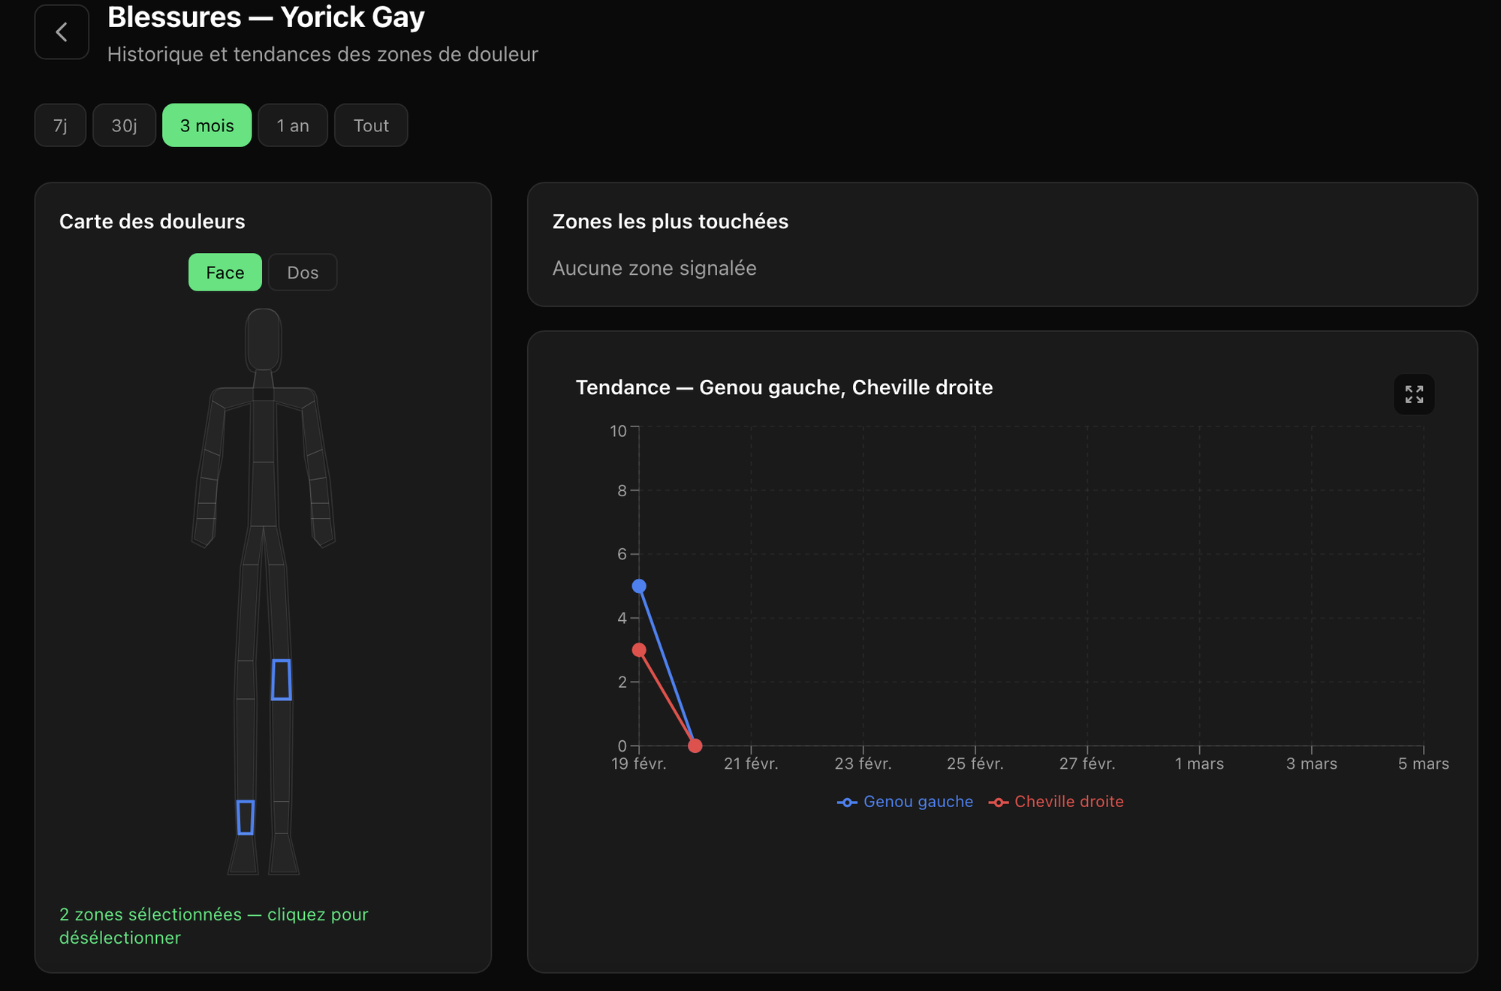Click the red data point near 19 février
The height and width of the screenshot is (991, 1501).
click(639, 650)
